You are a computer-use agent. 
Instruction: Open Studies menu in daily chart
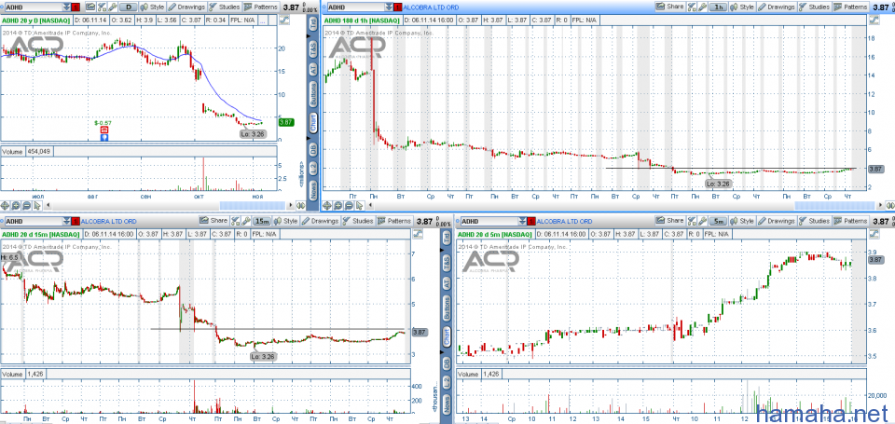(225, 7)
